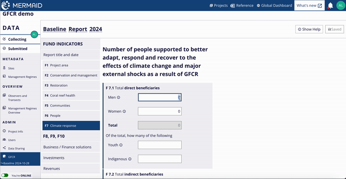The image size is (346, 179).
Task: Click the Youth info icon
Action: [121, 145]
